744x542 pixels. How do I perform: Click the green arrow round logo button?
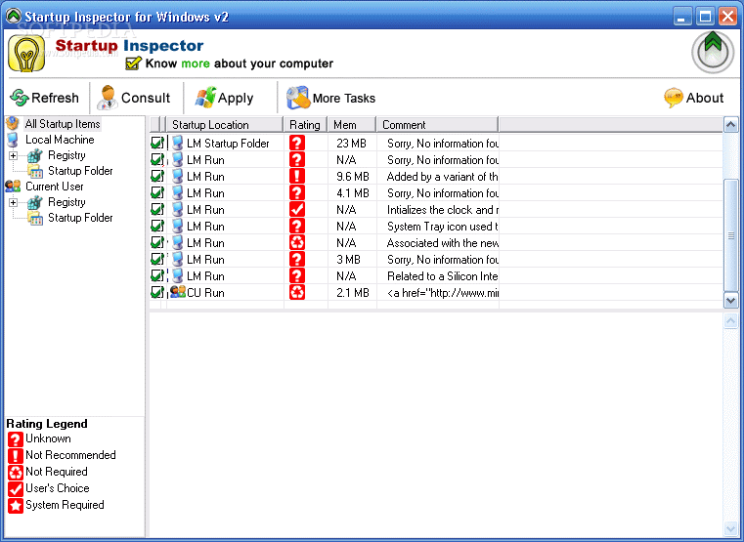point(713,52)
